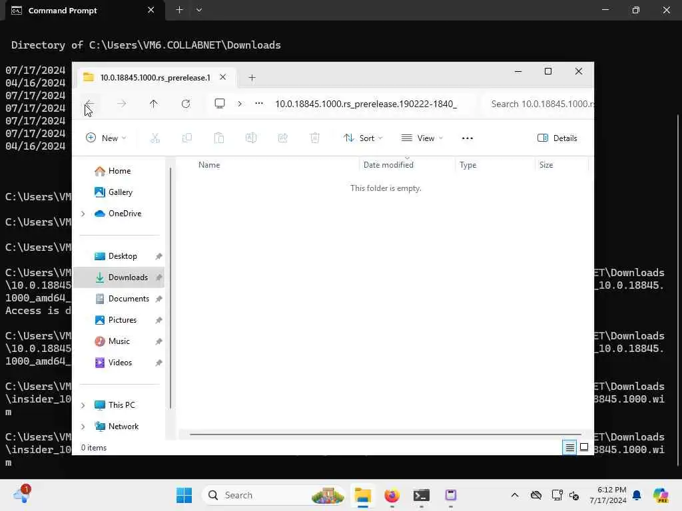
Task: Click the Copy icon in toolbar
Action: pyautogui.click(x=187, y=138)
